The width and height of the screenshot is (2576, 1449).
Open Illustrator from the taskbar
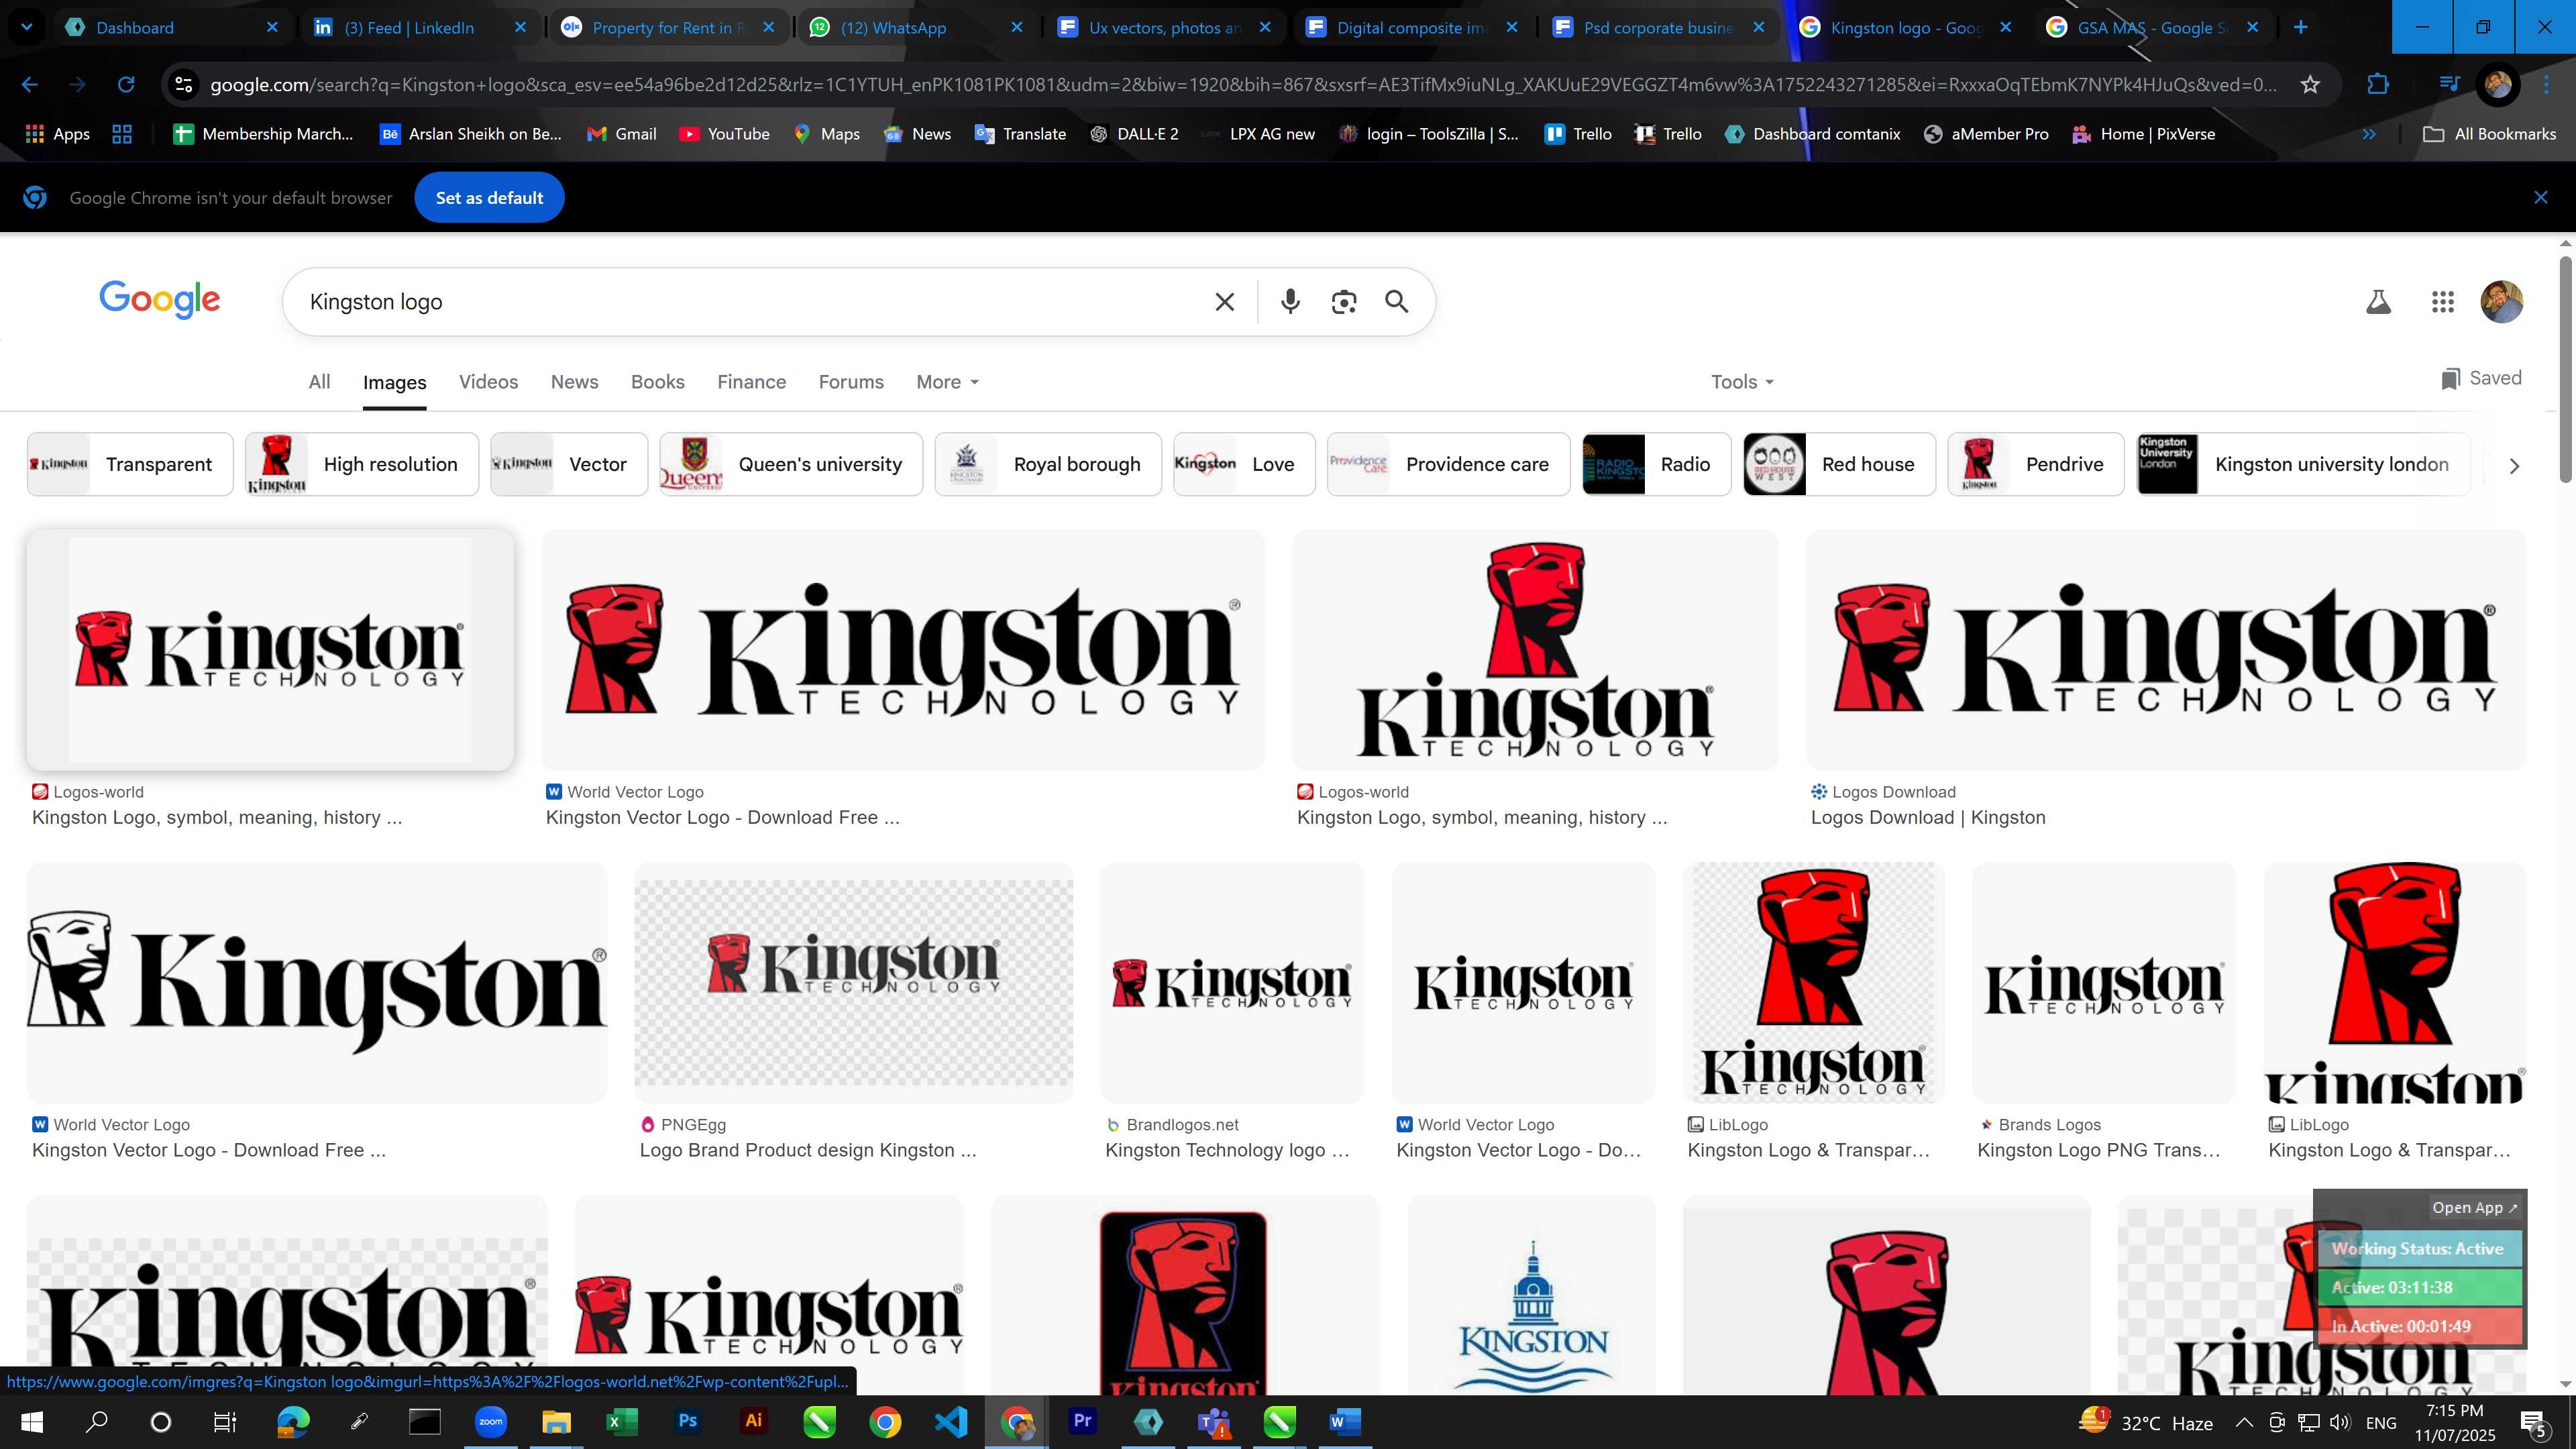click(754, 1421)
